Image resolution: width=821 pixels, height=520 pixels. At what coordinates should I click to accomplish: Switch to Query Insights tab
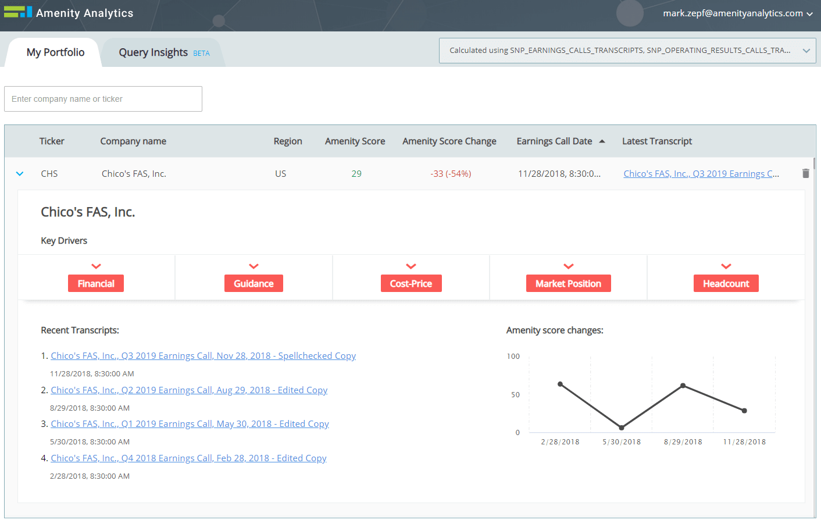click(164, 52)
